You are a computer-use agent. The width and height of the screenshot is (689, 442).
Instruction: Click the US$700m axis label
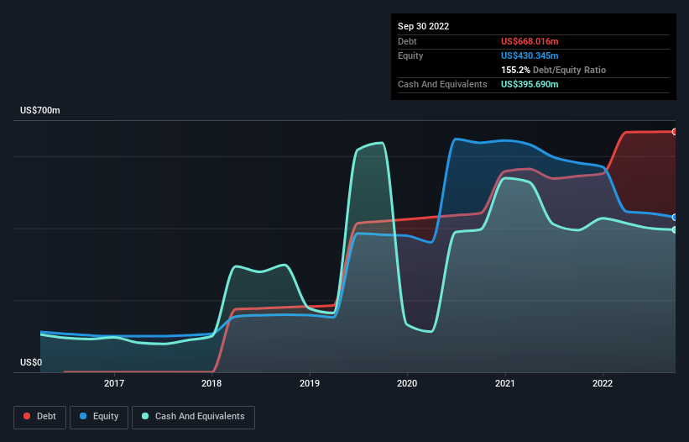click(x=40, y=110)
